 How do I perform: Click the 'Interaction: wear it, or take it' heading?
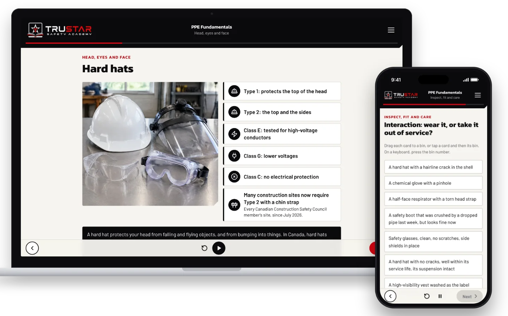point(431,129)
